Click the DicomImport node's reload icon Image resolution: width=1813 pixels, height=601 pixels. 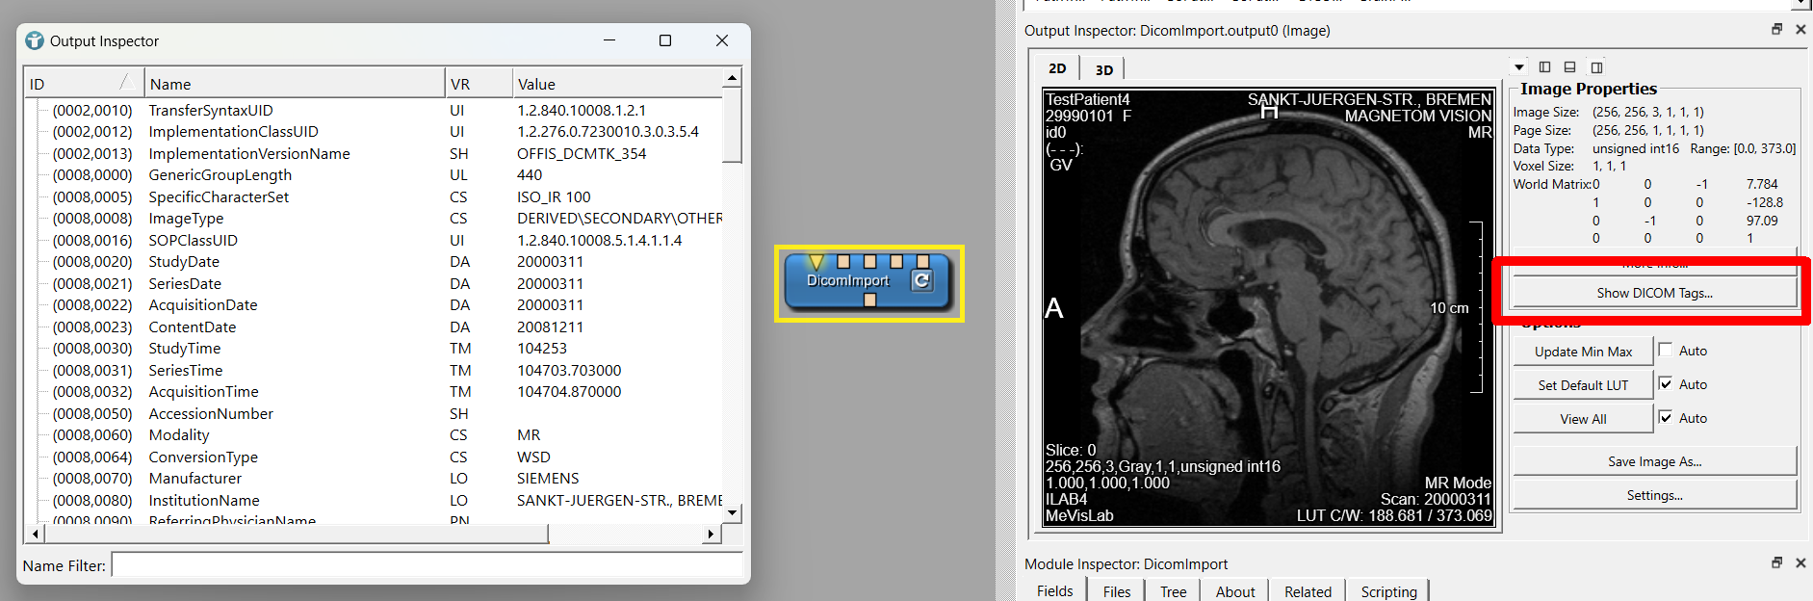[921, 280]
